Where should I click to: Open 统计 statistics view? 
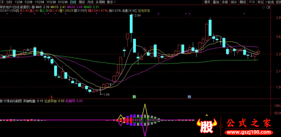coord(234,2)
